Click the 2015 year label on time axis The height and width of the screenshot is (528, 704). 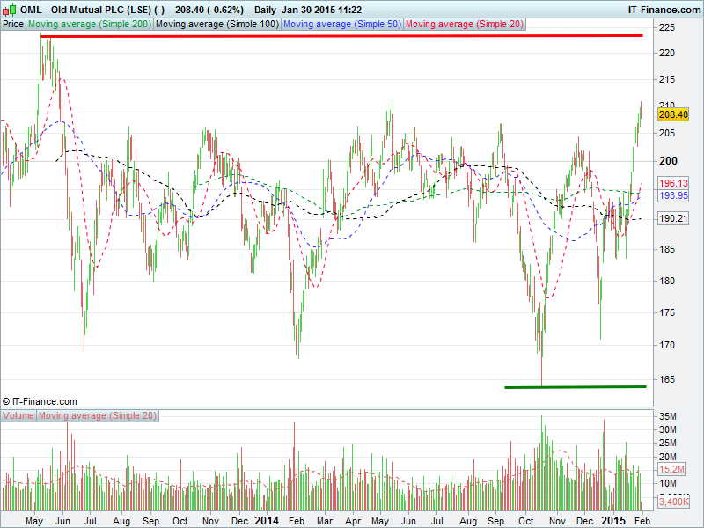coord(613,521)
